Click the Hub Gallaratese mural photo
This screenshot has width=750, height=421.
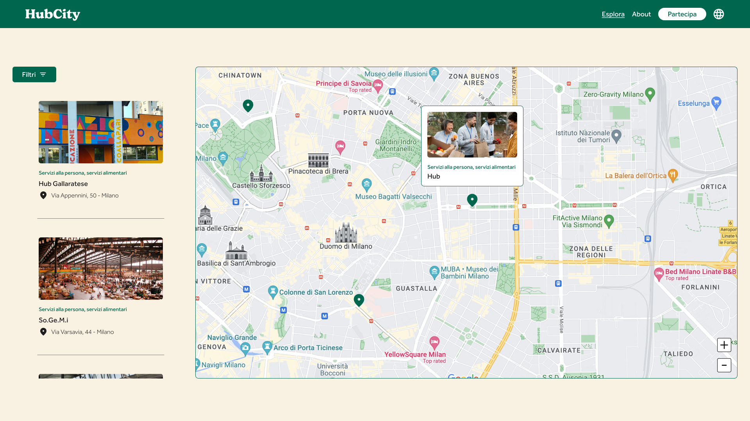pos(101,132)
